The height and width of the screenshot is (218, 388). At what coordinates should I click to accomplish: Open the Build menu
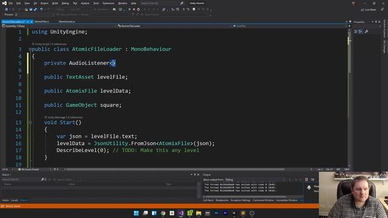click(55, 3)
